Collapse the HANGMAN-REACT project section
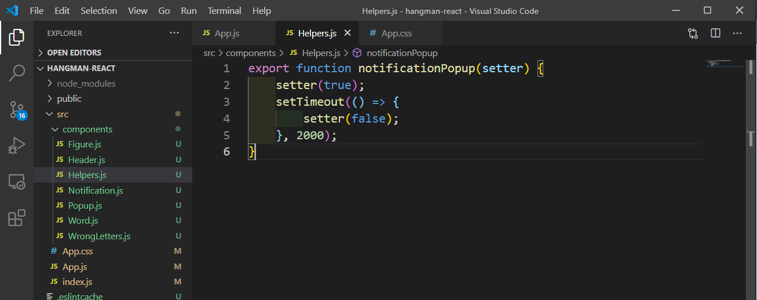Viewport: 757px width, 300px height. click(113, 68)
